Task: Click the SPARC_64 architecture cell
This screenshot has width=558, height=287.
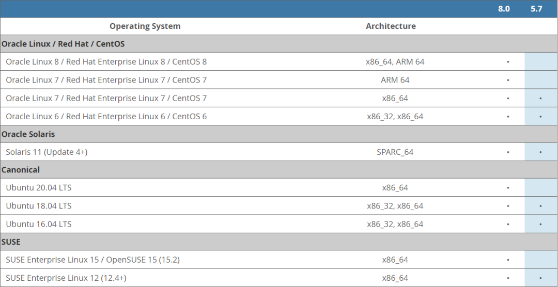Action: pyautogui.click(x=395, y=152)
